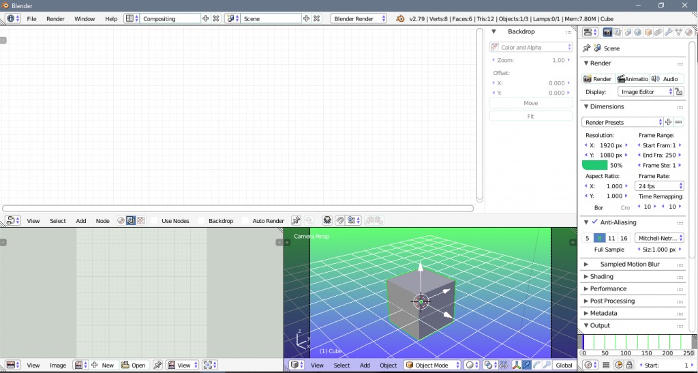This screenshot has height=373, width=698.
Task: Open the Modifiers wrench tab icon
Action: tap(668, 32)
